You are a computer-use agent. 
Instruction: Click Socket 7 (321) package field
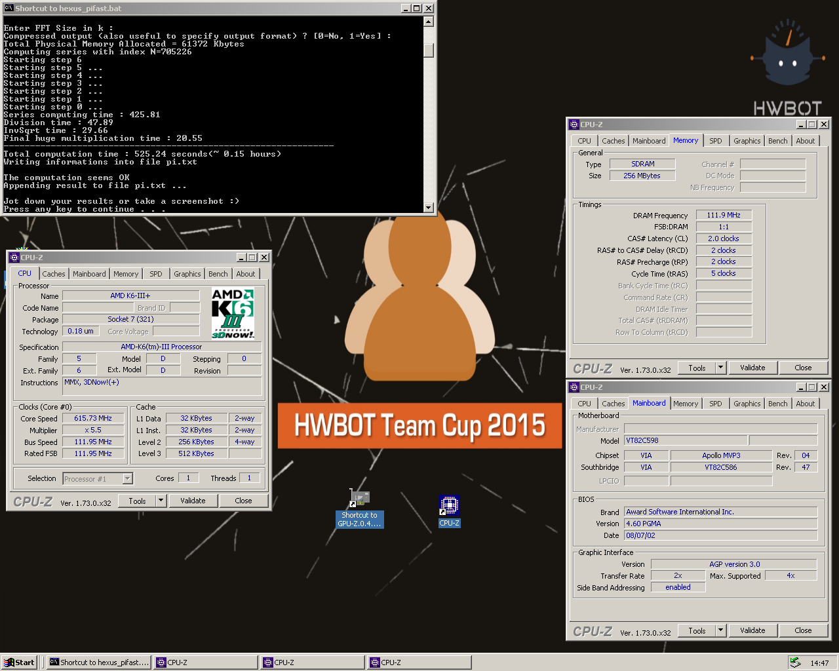coord(130,319)
